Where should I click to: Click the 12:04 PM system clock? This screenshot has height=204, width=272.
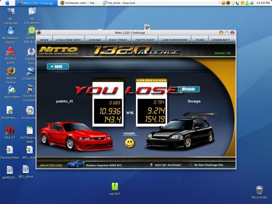coord(263,3)
